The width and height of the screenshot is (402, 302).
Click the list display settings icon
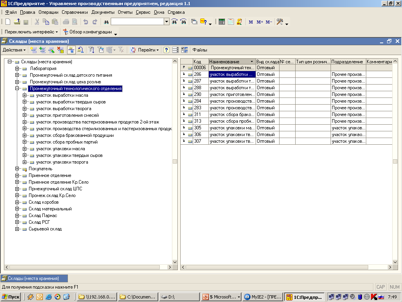[175, 50]
